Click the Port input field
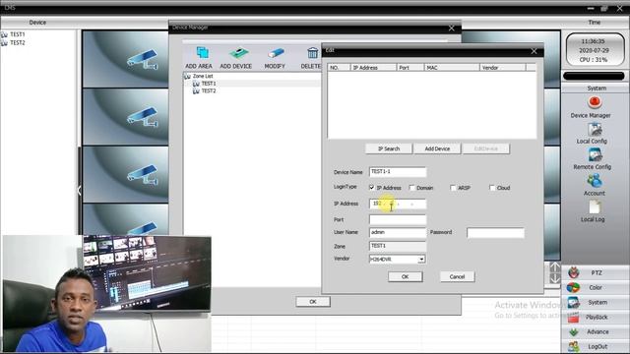The width and height of the screenshot is (630, 354). point(398,219)
